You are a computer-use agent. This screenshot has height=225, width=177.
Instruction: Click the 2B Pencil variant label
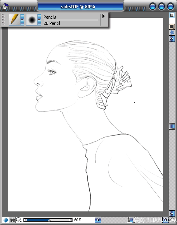tap(52, 23)
